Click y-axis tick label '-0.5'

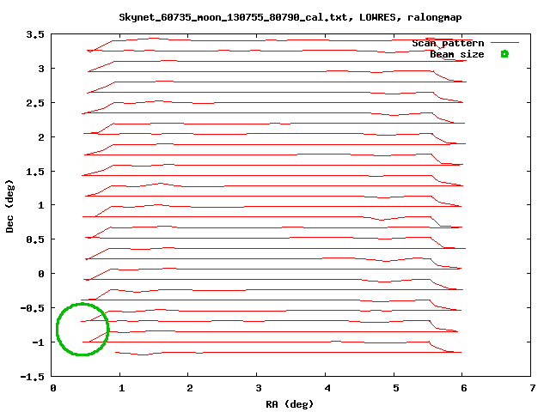(x=33, y=308)
